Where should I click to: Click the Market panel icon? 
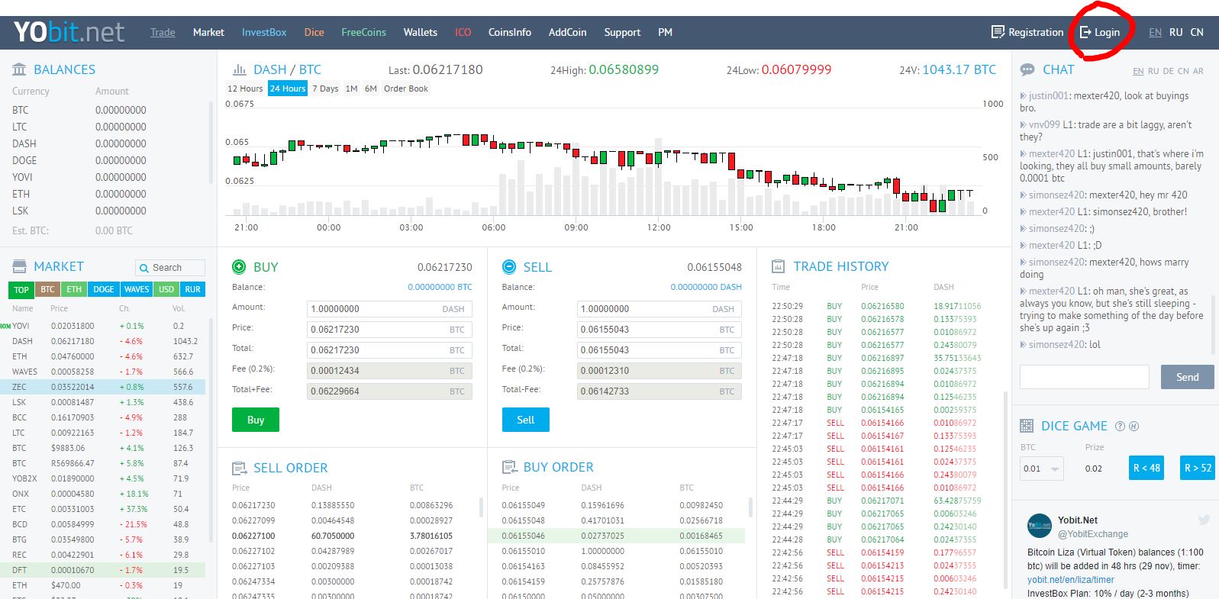coord(19,266)
